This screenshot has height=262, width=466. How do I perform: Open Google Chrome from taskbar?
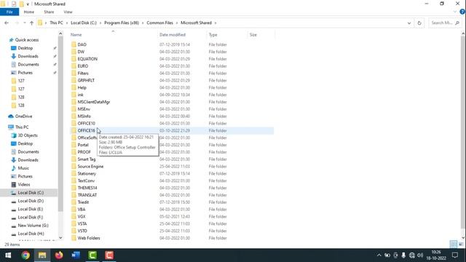pyautogui.click(x=25, y=255)
